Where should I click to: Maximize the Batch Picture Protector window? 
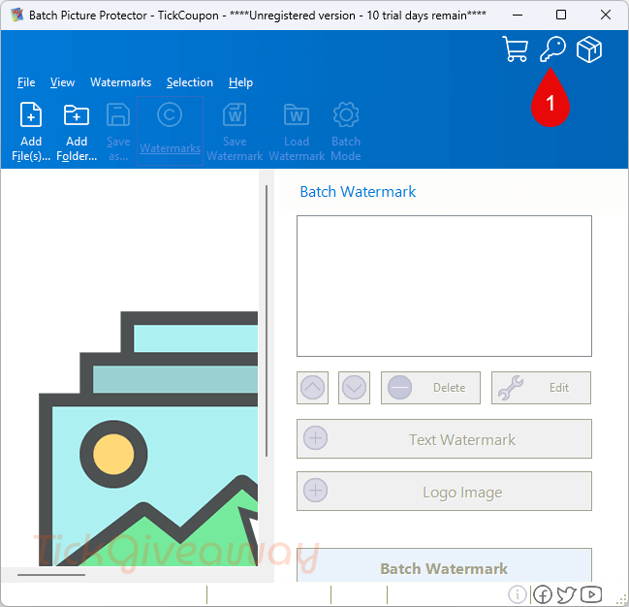561,16
